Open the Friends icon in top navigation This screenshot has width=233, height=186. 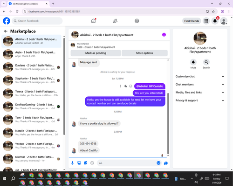click(x=115, y=21)
